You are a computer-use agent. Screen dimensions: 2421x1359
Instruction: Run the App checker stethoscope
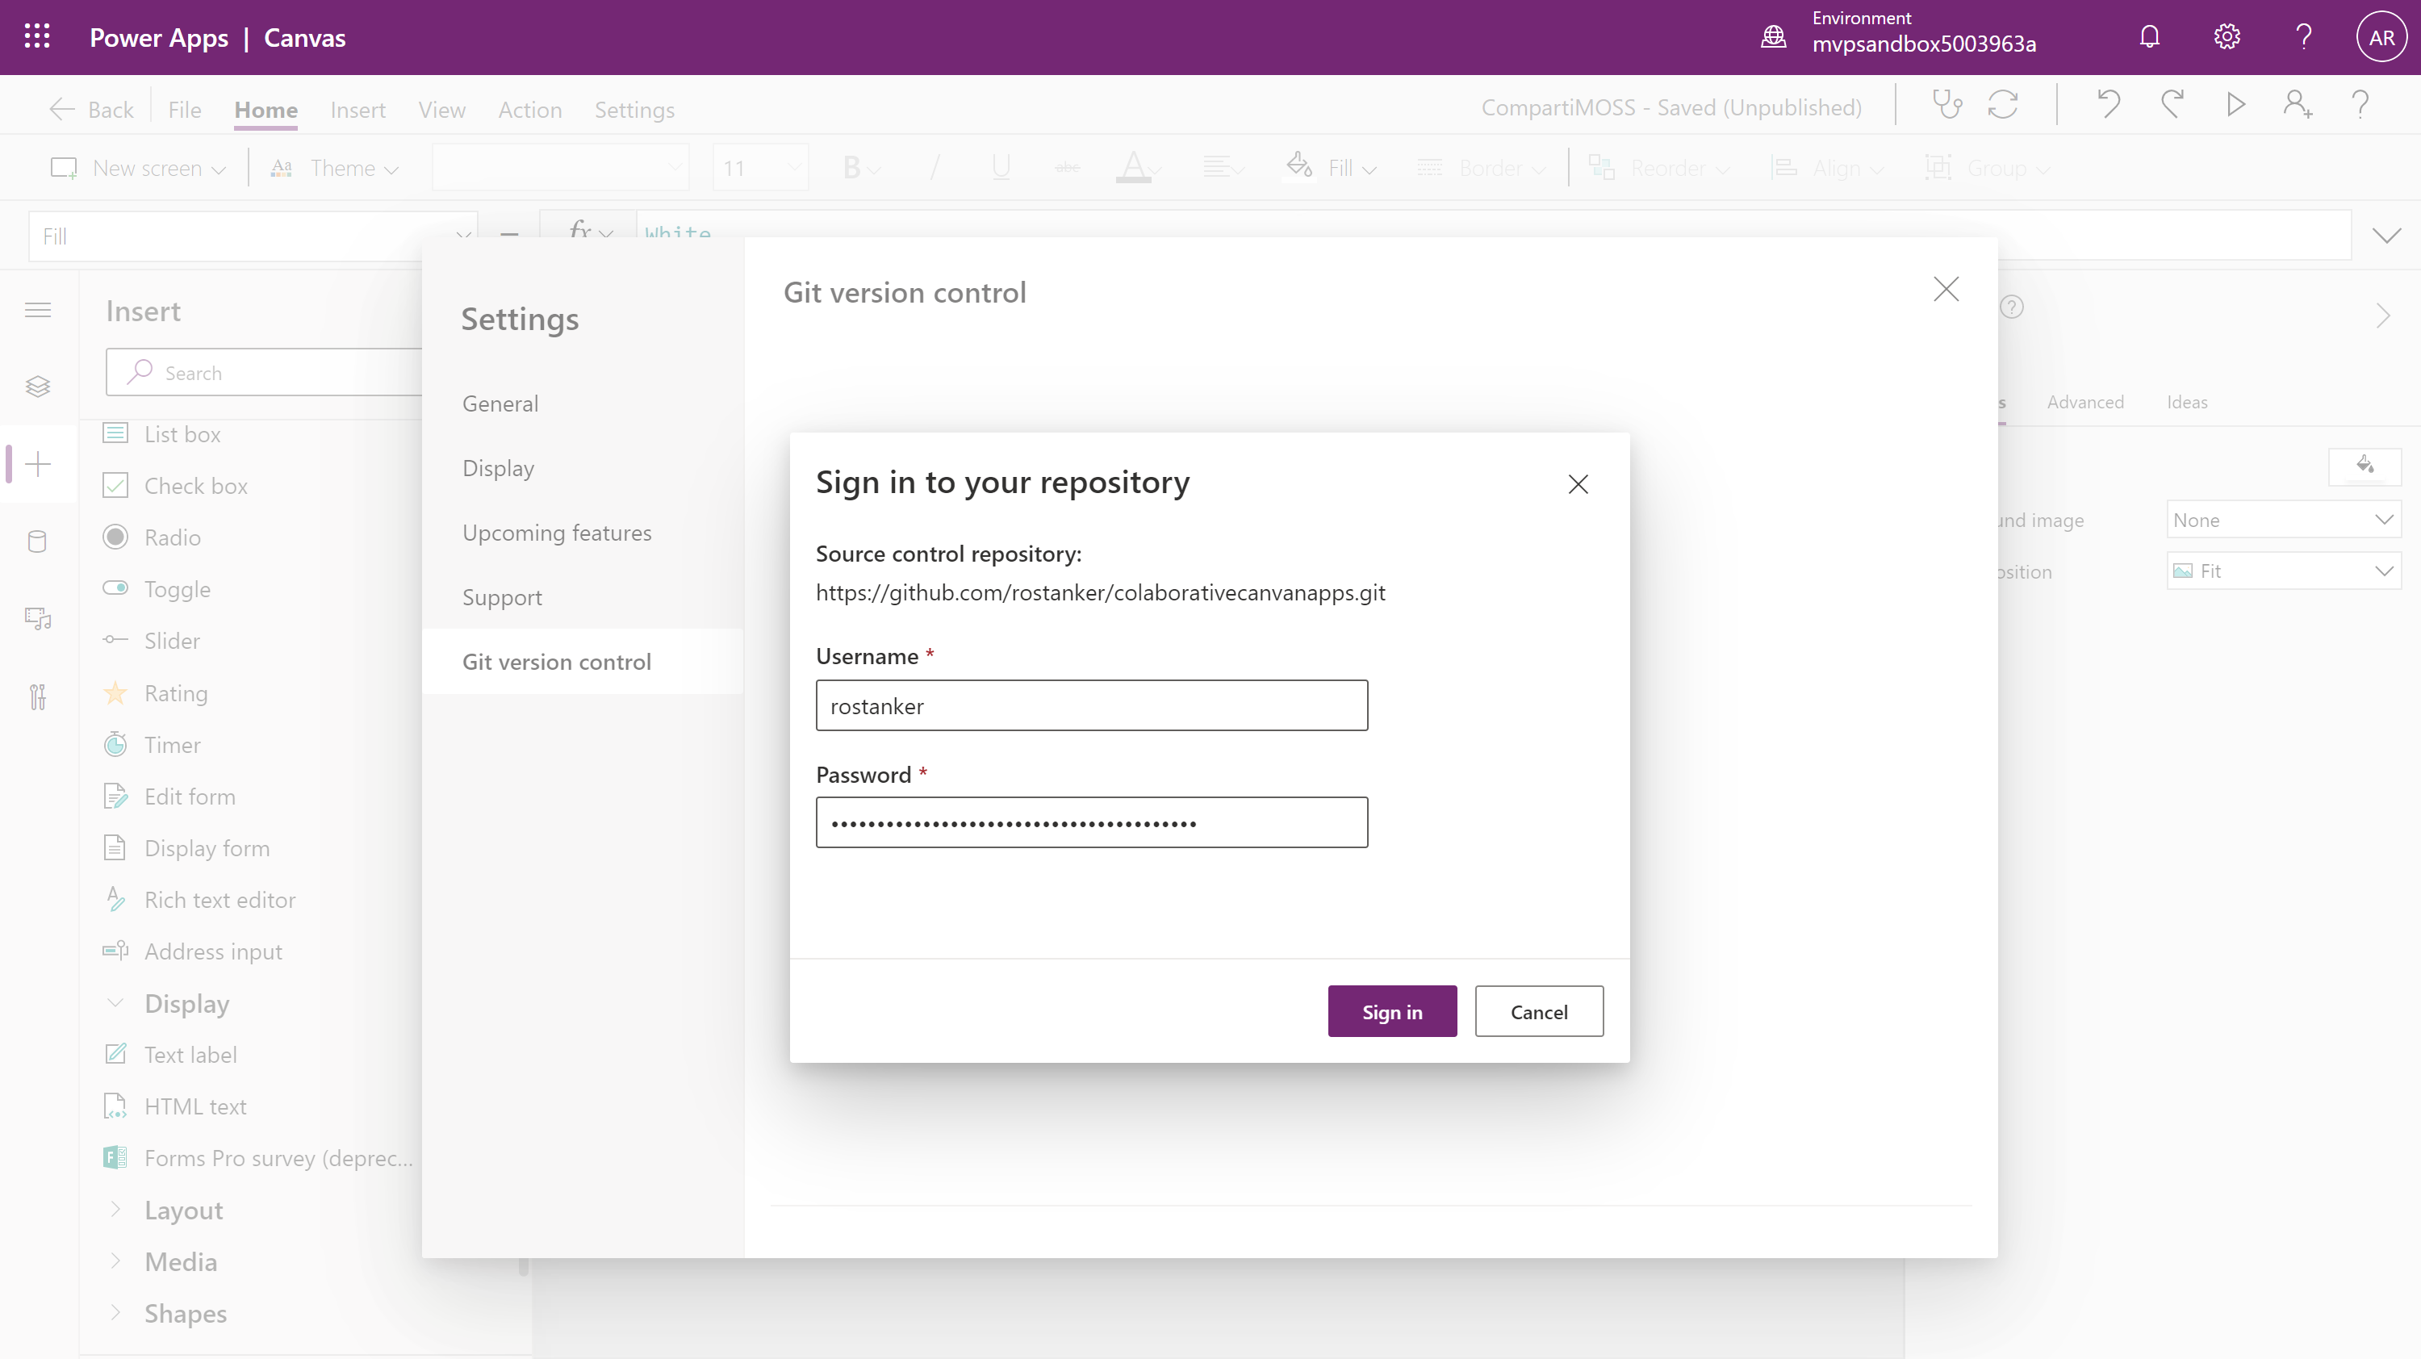pos(1946,104)
